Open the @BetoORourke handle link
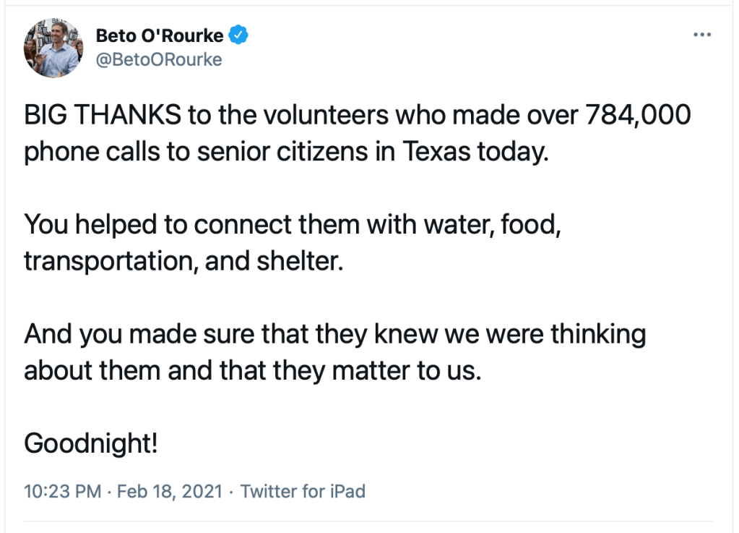 click(x=158, y=59)
